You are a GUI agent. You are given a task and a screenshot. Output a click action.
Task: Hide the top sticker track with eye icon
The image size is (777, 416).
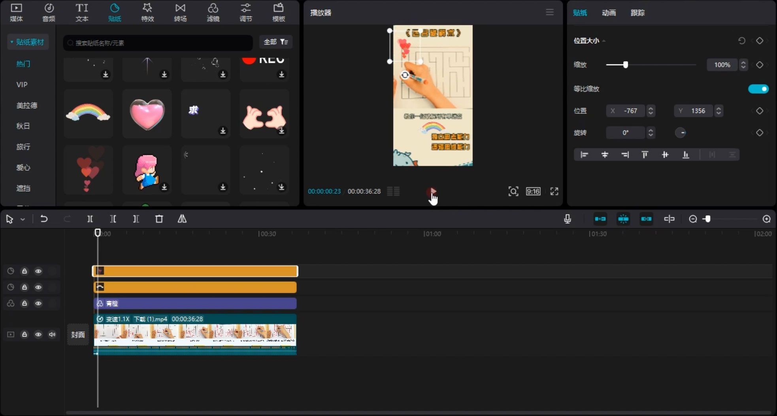38,271
